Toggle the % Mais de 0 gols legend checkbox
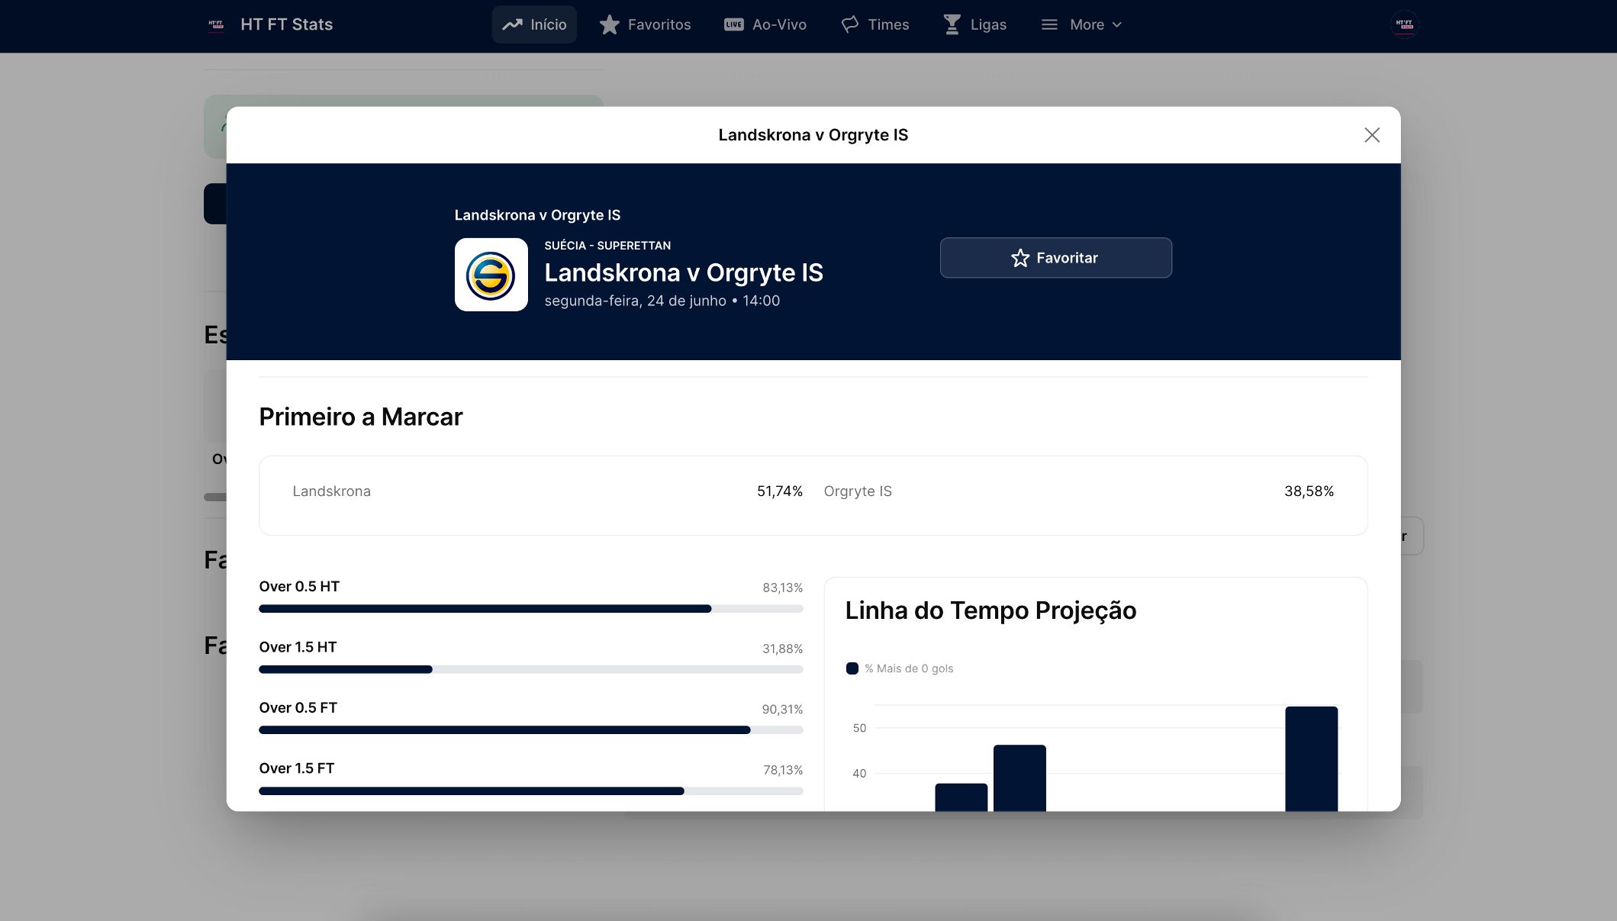 point(852,668)
